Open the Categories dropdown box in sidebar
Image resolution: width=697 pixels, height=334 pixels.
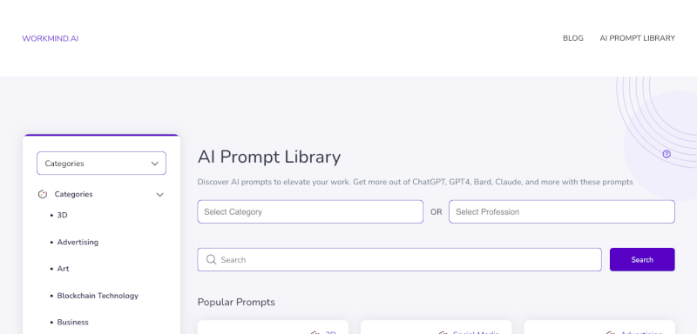pyautogui.click(x=101, y=164)
